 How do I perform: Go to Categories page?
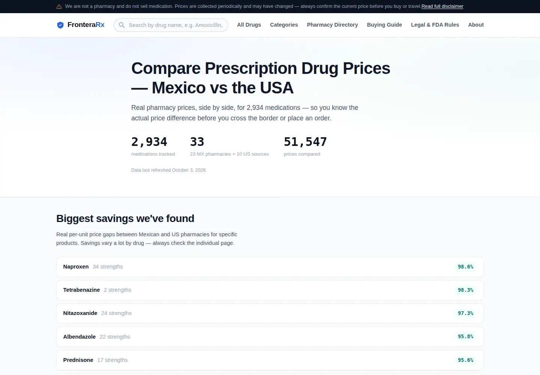point(284,25)
